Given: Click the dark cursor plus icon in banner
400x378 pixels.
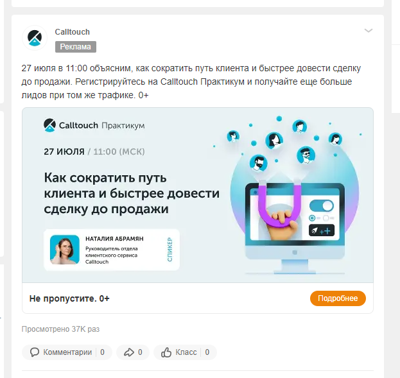Looking at the screenshot, I should [322, 230].
